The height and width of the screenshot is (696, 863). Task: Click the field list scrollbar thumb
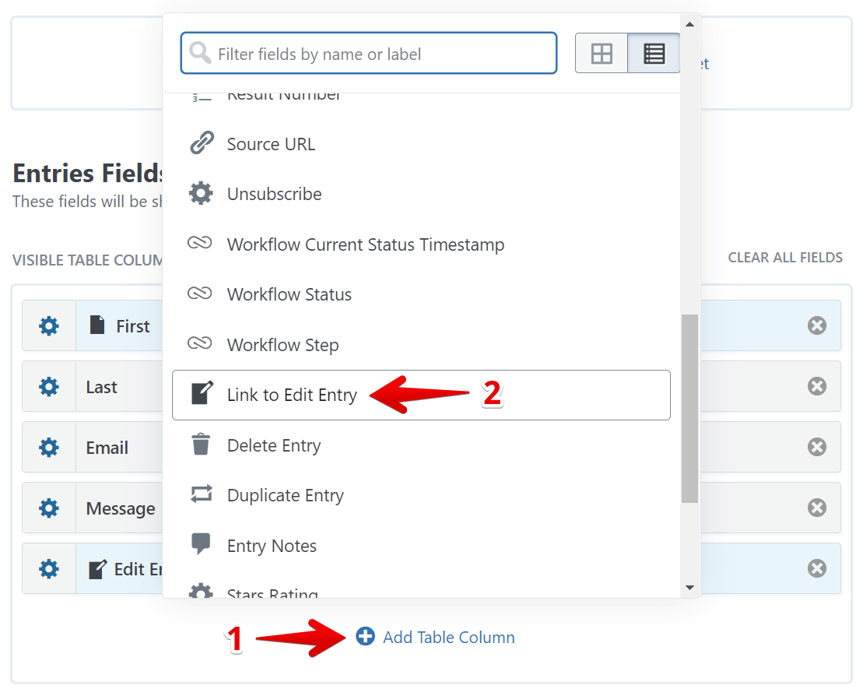689,409
